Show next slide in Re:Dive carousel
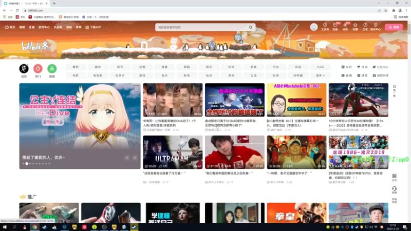Screen dimensions: 411x231 [x=135, y=158]
